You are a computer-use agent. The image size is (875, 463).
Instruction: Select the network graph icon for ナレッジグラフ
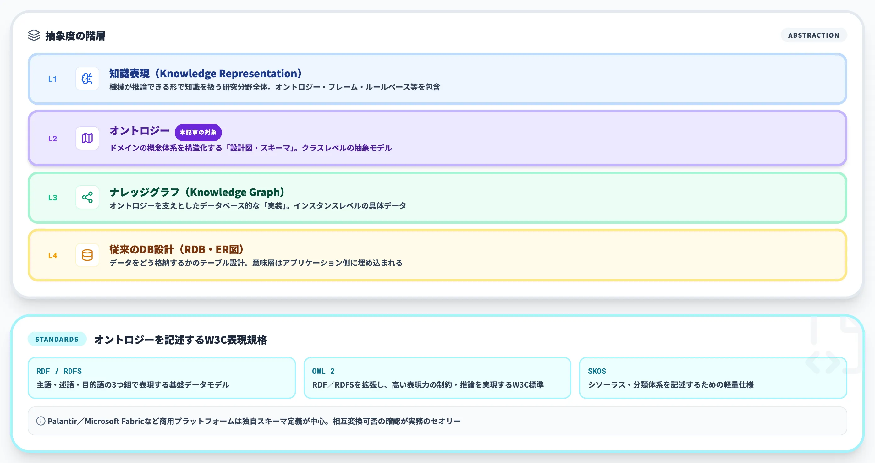[x=87, y=197]
